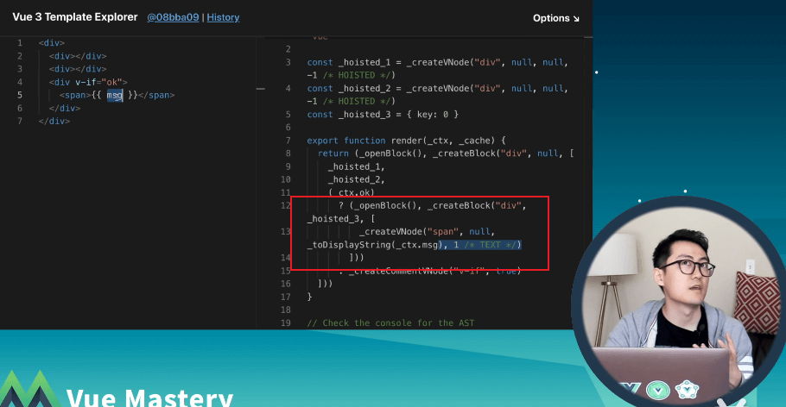Click the root <div> on template line 1
The image size is (786, 407).
pyautogui.click(x=52, y=43)
